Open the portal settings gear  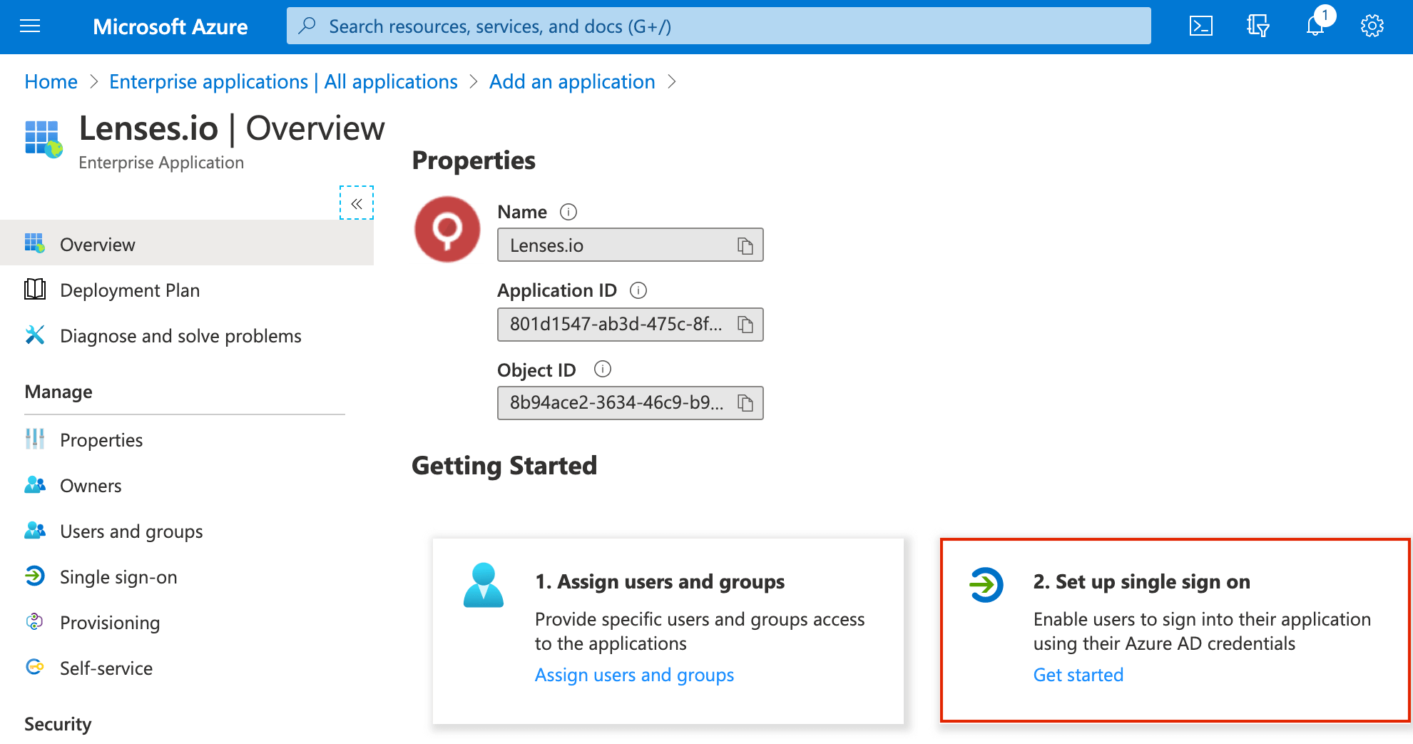[1372, 26]
